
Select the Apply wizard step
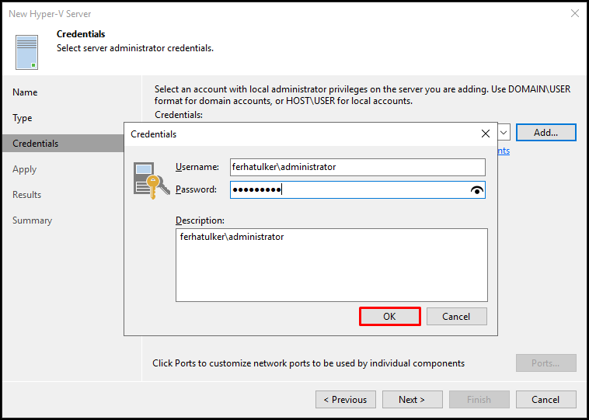24,169
